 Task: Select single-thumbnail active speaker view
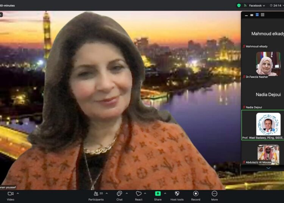[252, 15]
